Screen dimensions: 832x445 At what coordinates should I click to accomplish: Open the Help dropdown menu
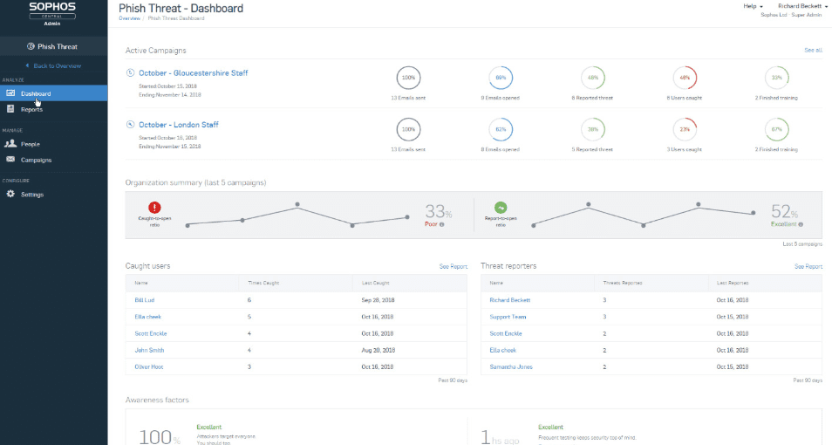[x=752, y=6]
